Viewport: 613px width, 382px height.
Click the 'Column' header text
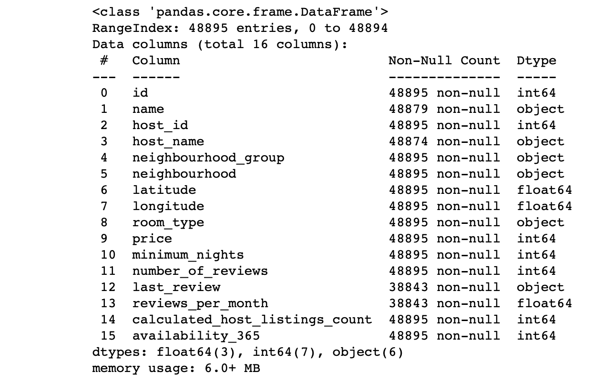click(156, 60)
